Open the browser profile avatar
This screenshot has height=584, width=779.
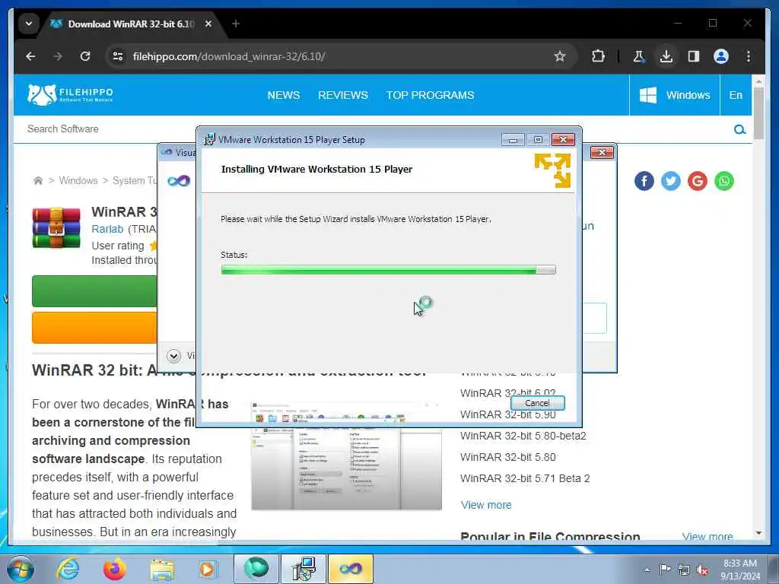(721, 56)
